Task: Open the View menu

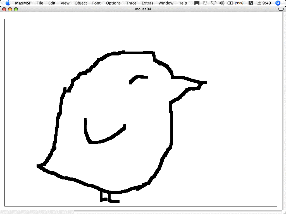Action: click(x=65, y=3)
